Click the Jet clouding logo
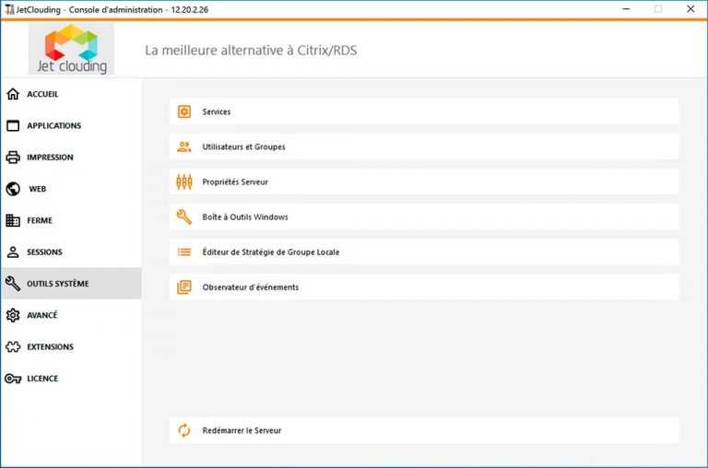This screenshot has height=468, width=708. click(71, 49)
